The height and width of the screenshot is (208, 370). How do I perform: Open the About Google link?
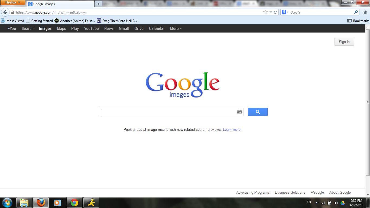[340, 192]
